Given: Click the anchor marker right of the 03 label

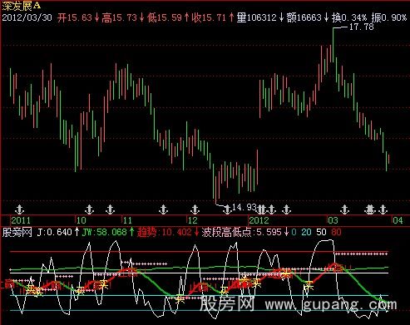Looking at the screenshot, I should pos(344,209).
